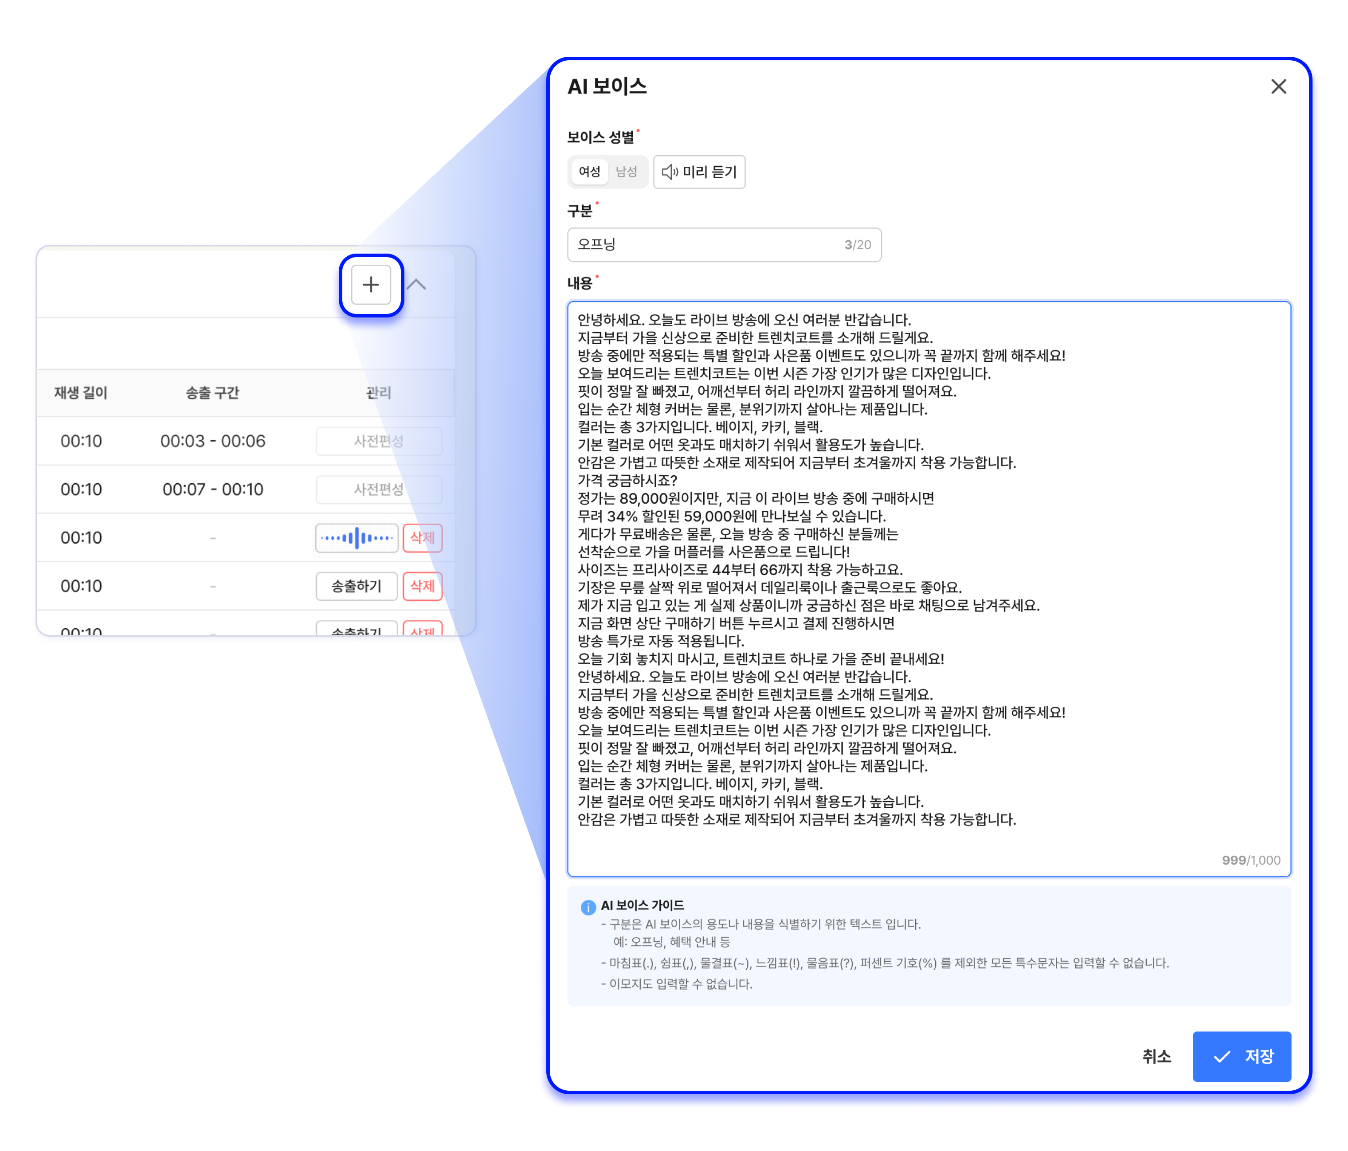Screen dimensions: 1348x1151
Task: Click the fully visible 송출하기 button
Action: coord(357,586)
